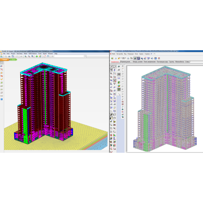Click the green Close button in PLAXIS
Viewport: 203px width, 203px height.
tap(13, 60)
